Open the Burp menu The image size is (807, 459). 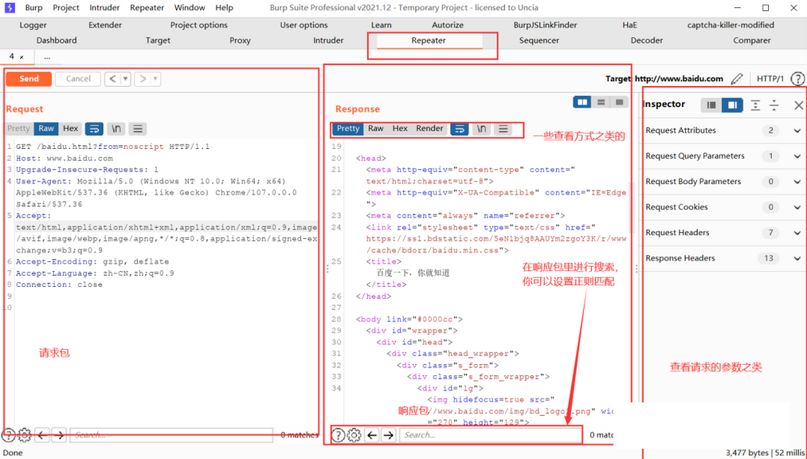click(x=34, y=8)
